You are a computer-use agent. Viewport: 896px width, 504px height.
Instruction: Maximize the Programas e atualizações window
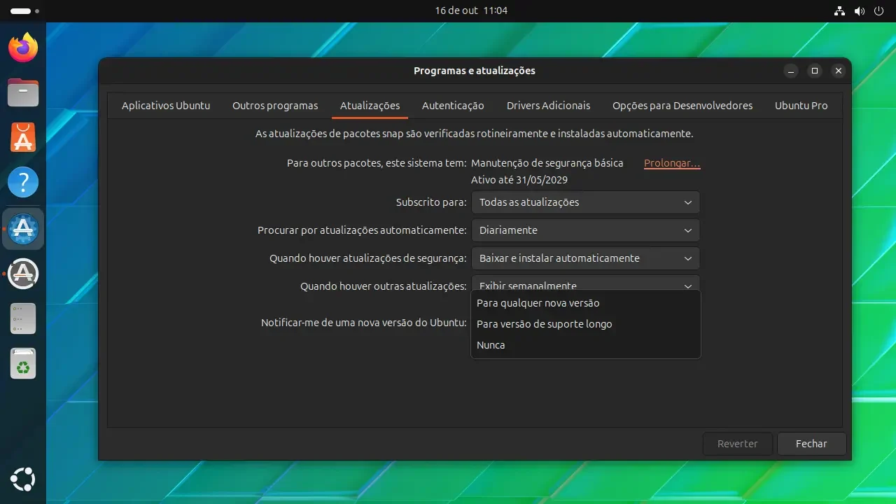tap(815, 71)
